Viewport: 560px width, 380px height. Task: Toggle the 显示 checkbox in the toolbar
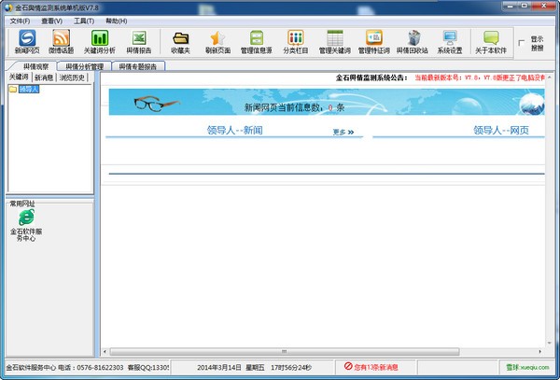tap(522, 43)
